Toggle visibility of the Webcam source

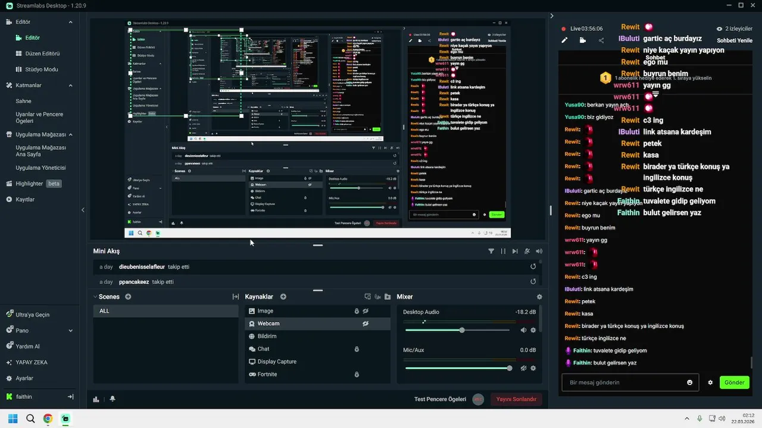pyautogui.click(x=366, y=323)
